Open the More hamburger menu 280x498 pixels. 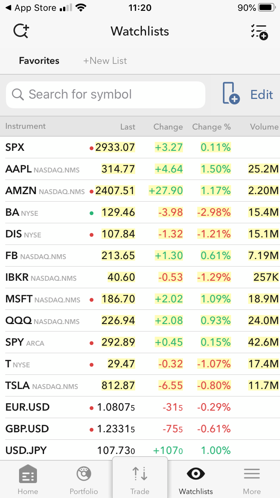point(252,474)
